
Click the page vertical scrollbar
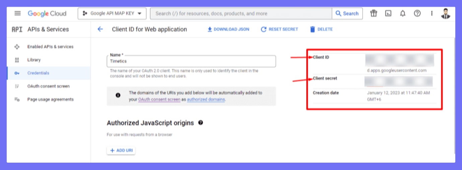[x=454, y=95]
